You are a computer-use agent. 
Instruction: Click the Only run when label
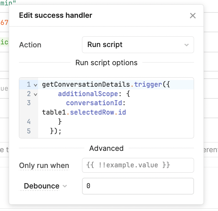point(44,165)
